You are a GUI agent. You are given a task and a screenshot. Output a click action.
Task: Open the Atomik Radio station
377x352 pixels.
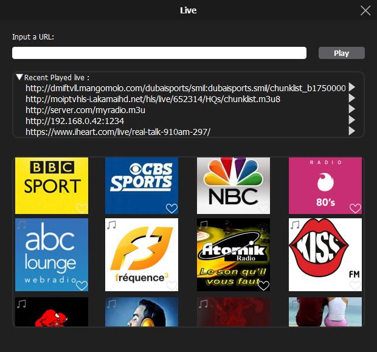coord(233,255)
